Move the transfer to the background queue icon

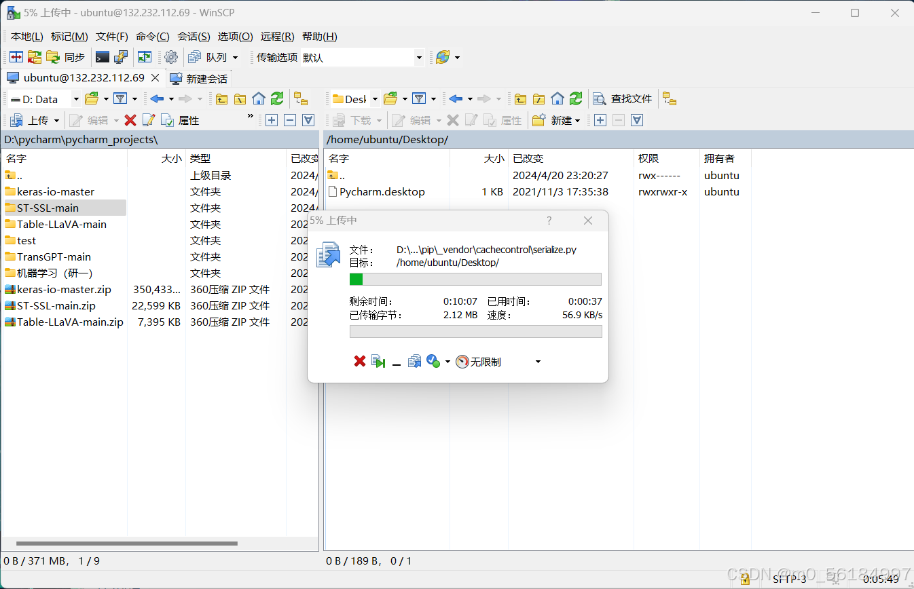(x=414, y=362)
